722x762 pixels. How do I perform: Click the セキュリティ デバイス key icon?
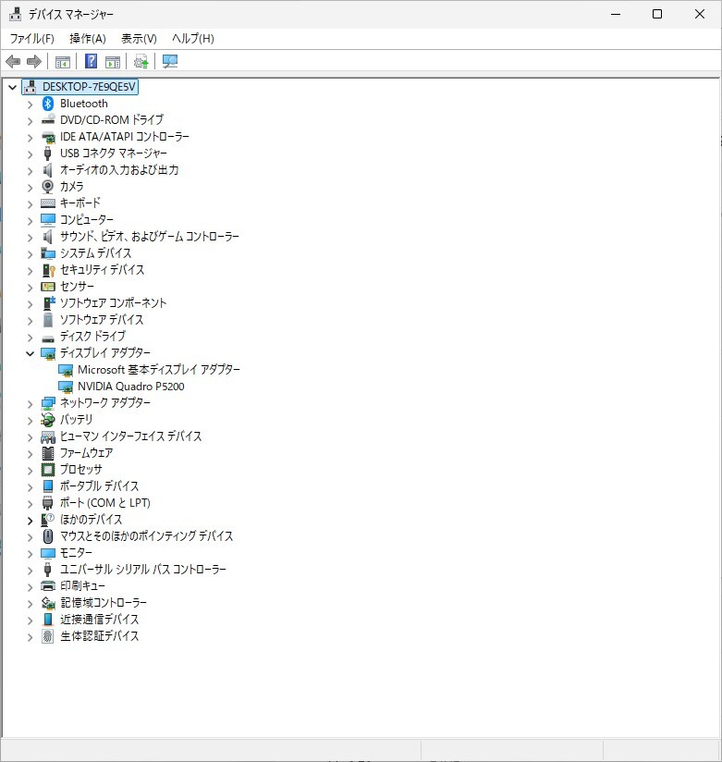tap(49, 270)
